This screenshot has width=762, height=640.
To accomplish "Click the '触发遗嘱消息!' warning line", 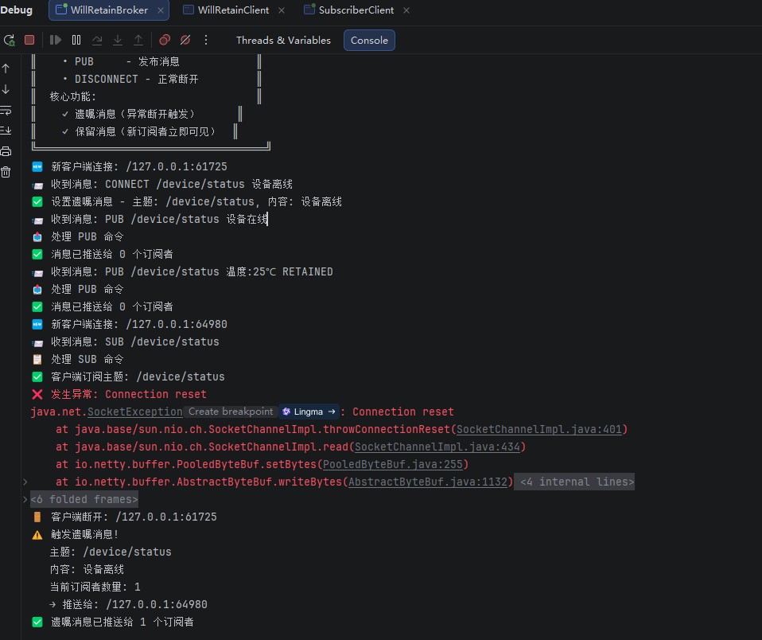I will (84, 534).
